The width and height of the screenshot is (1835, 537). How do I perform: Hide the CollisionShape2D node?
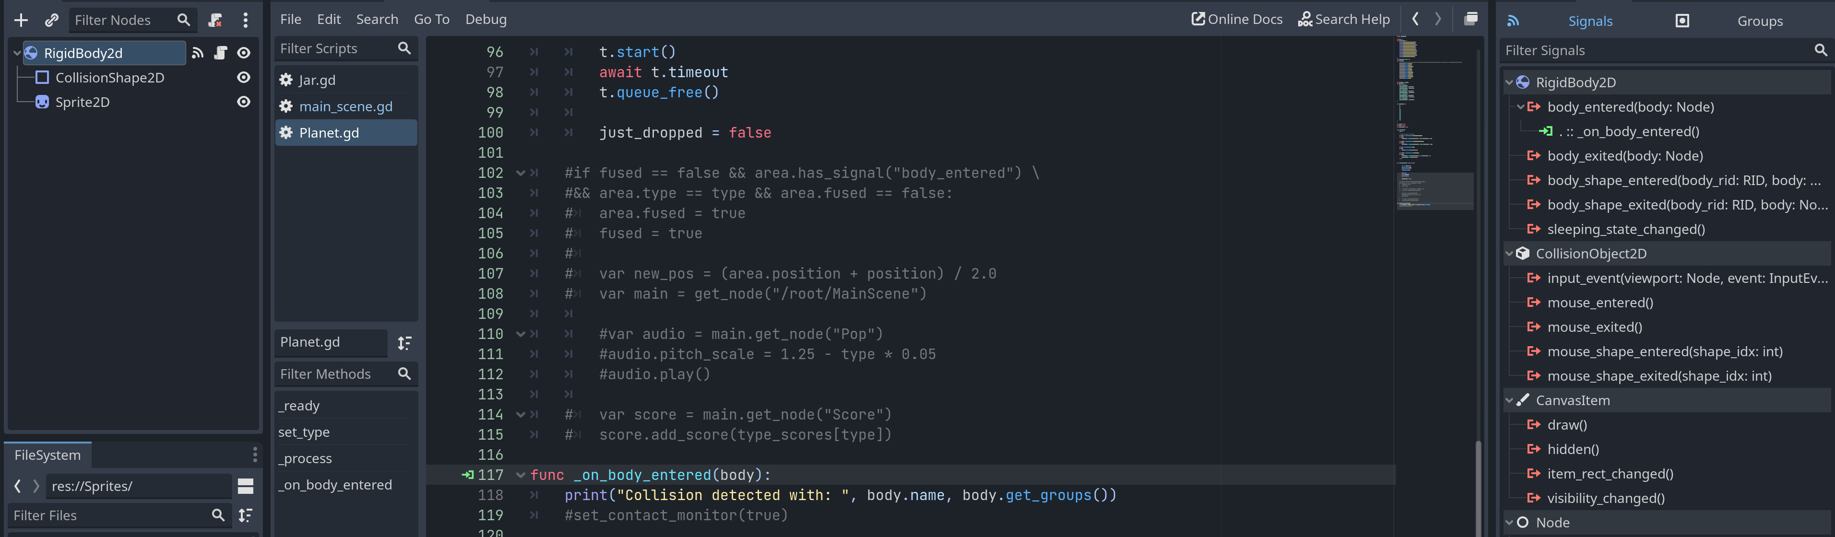point(244,78)
